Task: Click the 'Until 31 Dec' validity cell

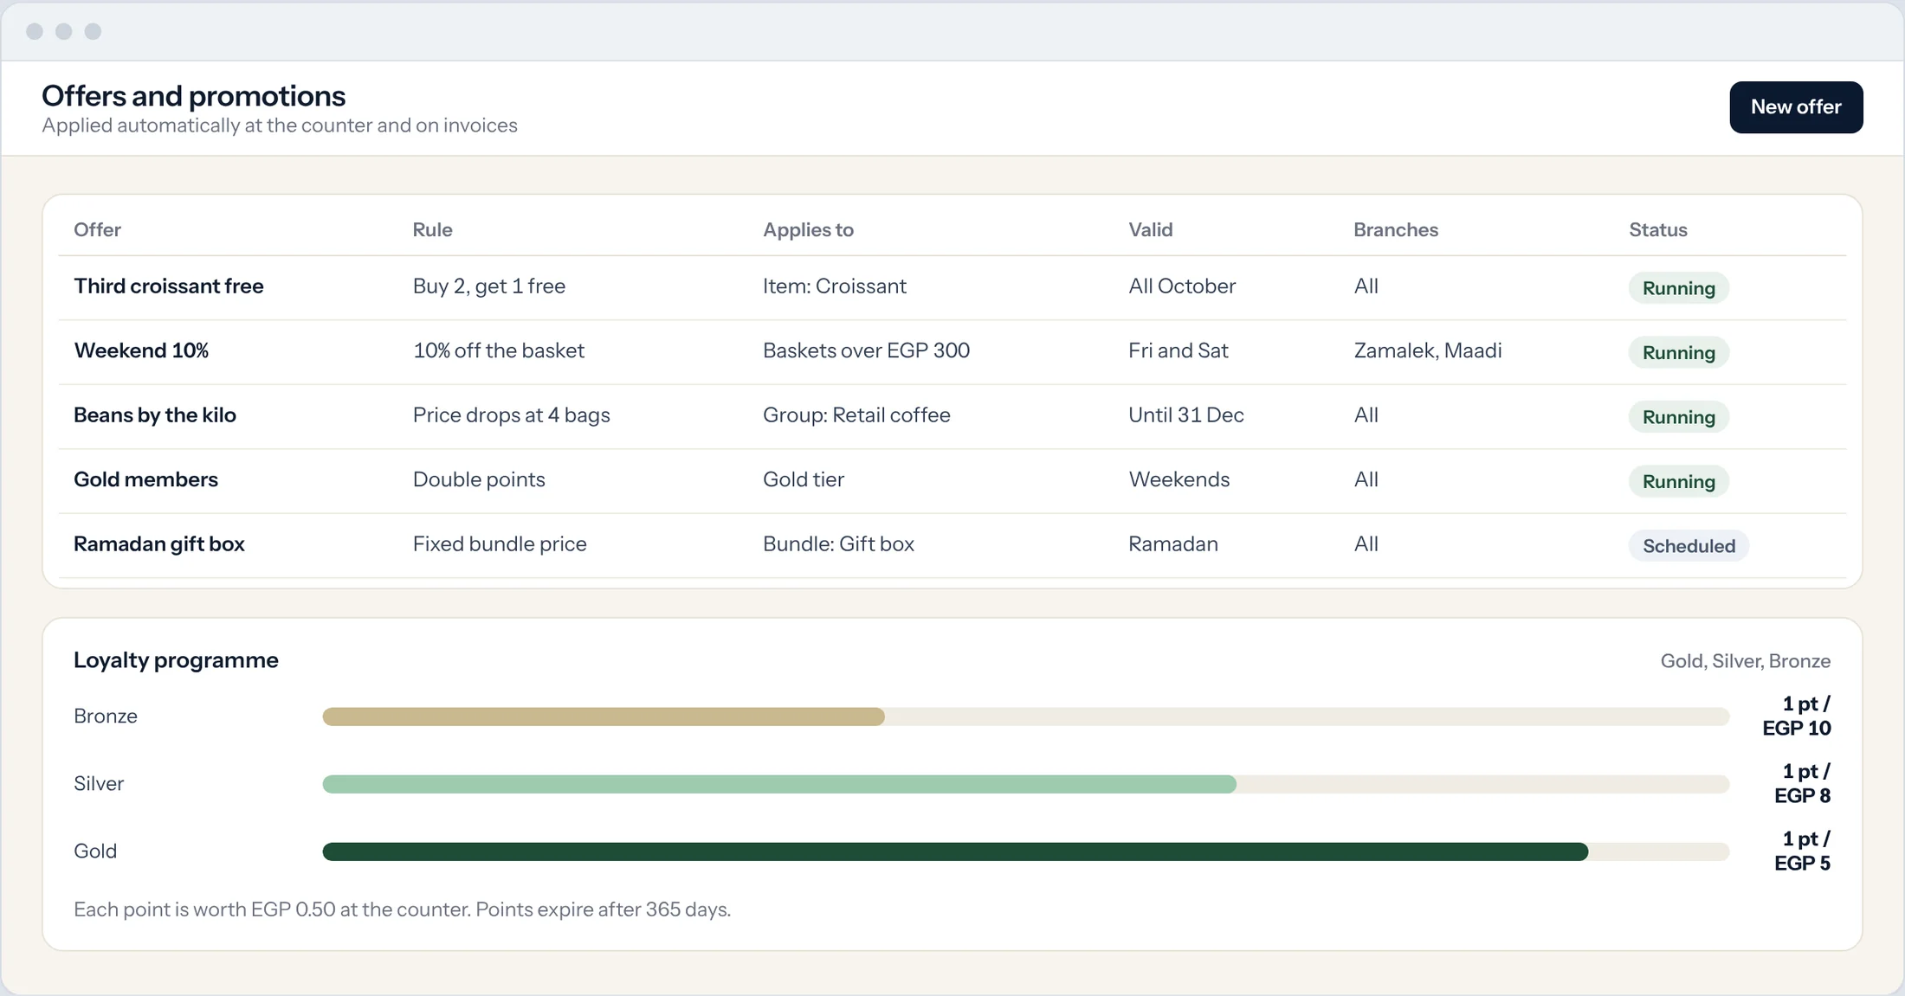Action: [x=1186, y=415]
